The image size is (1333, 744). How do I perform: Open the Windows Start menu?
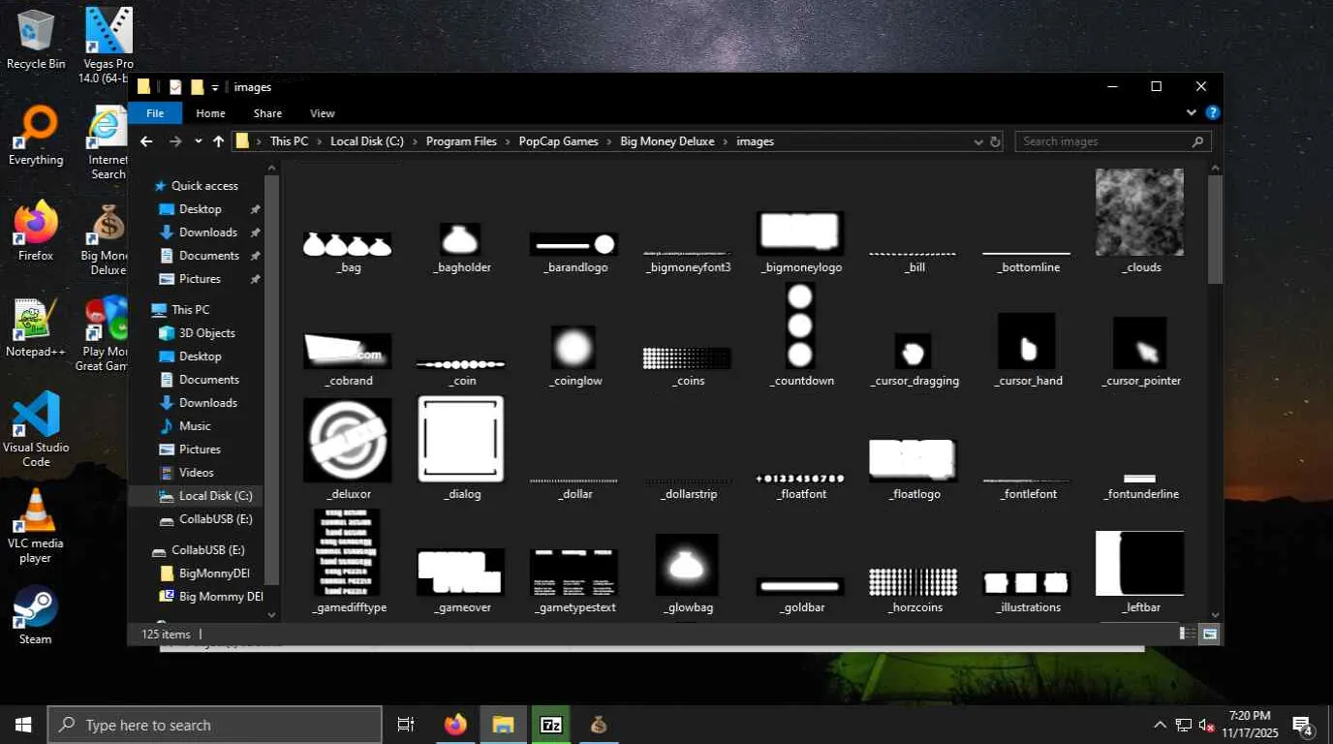(23, 725)
